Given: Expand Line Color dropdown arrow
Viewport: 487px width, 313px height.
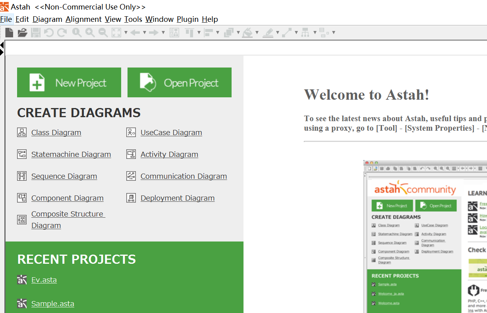Looking at the screenshot, I should click(x=277, y=33).
